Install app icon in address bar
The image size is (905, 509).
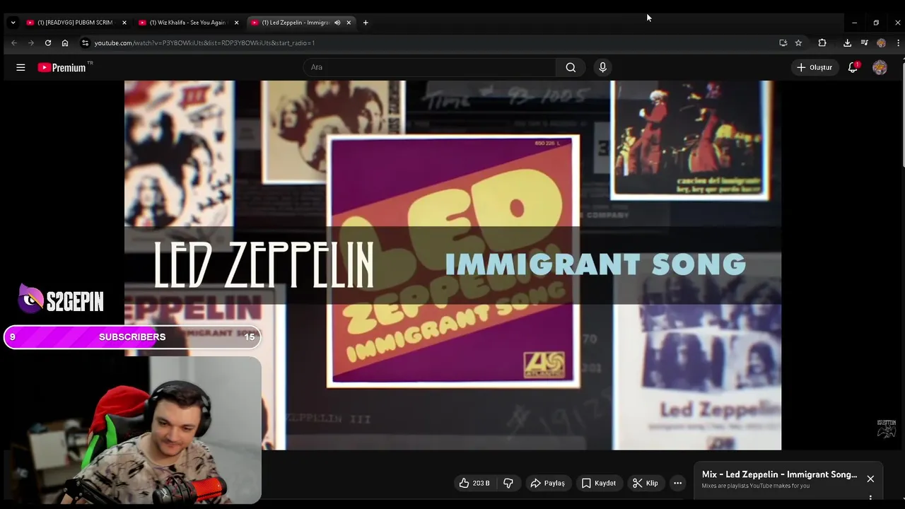point(783,43)
